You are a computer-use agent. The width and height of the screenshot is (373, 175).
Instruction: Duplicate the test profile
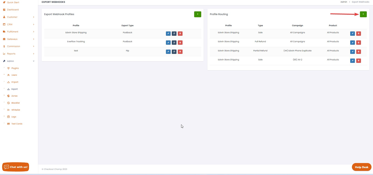tap(174, 52)
